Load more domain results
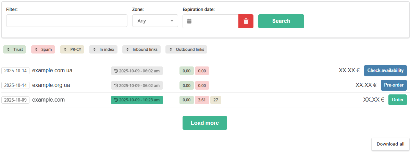Viewport: 411px width, 152px height. [x=204, y=123]
